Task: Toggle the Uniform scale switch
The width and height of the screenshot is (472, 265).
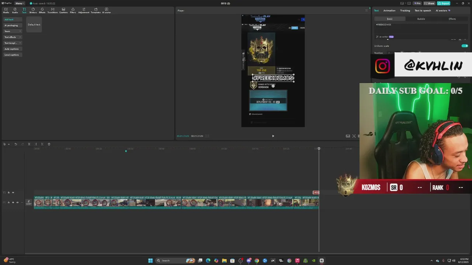Action: pos(465,46)
